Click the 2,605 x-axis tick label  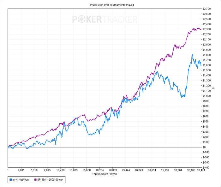21,170
